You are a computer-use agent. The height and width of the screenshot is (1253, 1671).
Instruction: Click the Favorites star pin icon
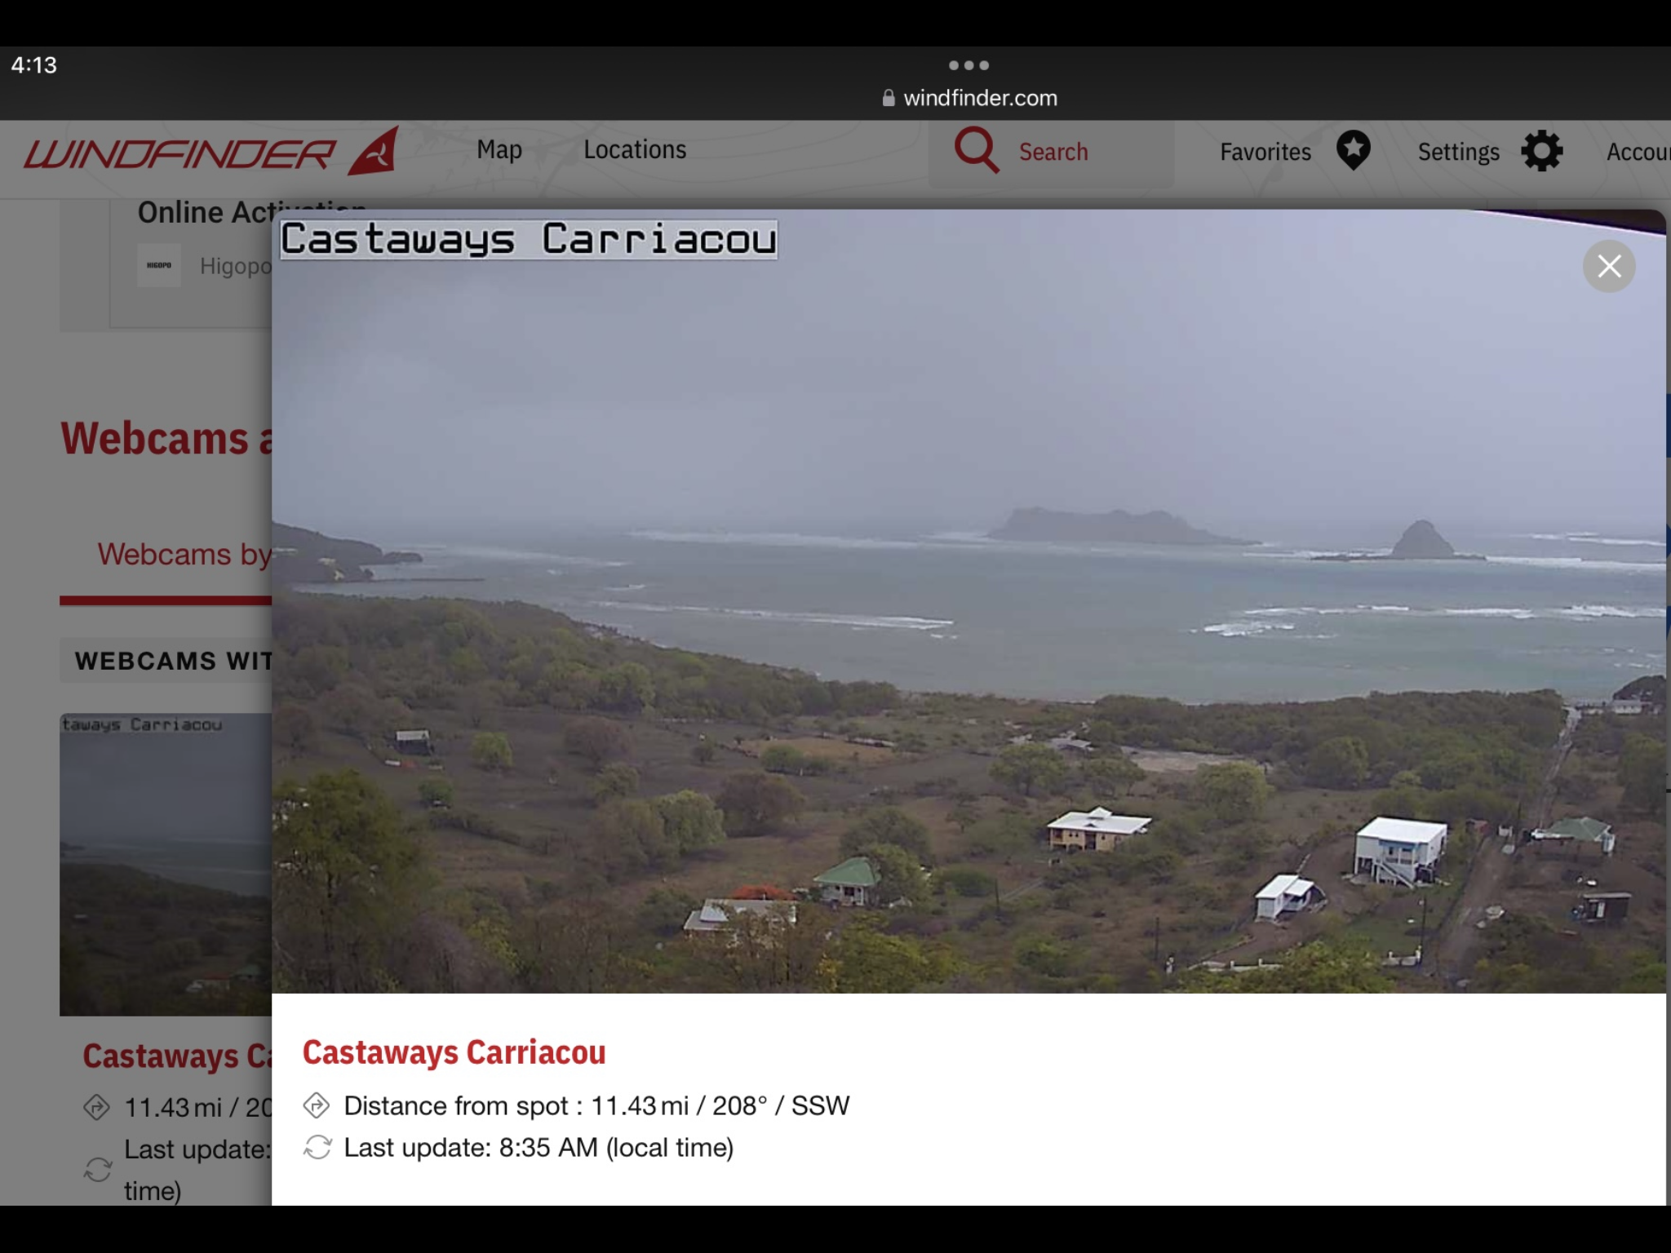coord(1353,151)
